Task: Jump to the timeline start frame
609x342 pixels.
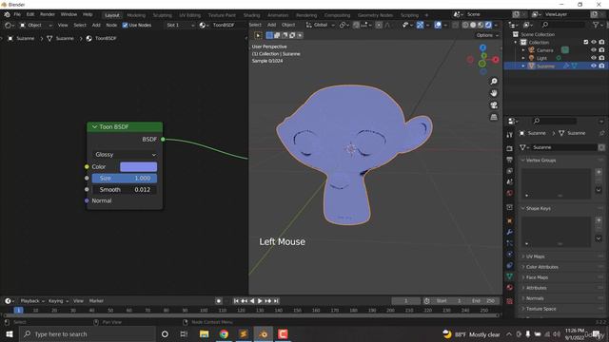Action: click(236, 301)
